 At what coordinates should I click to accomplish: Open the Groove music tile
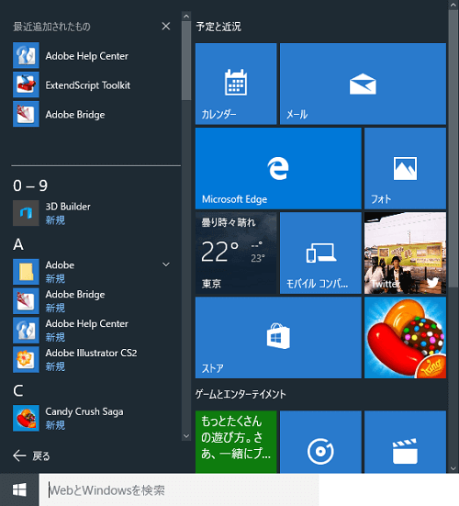[x=320, y=442]
